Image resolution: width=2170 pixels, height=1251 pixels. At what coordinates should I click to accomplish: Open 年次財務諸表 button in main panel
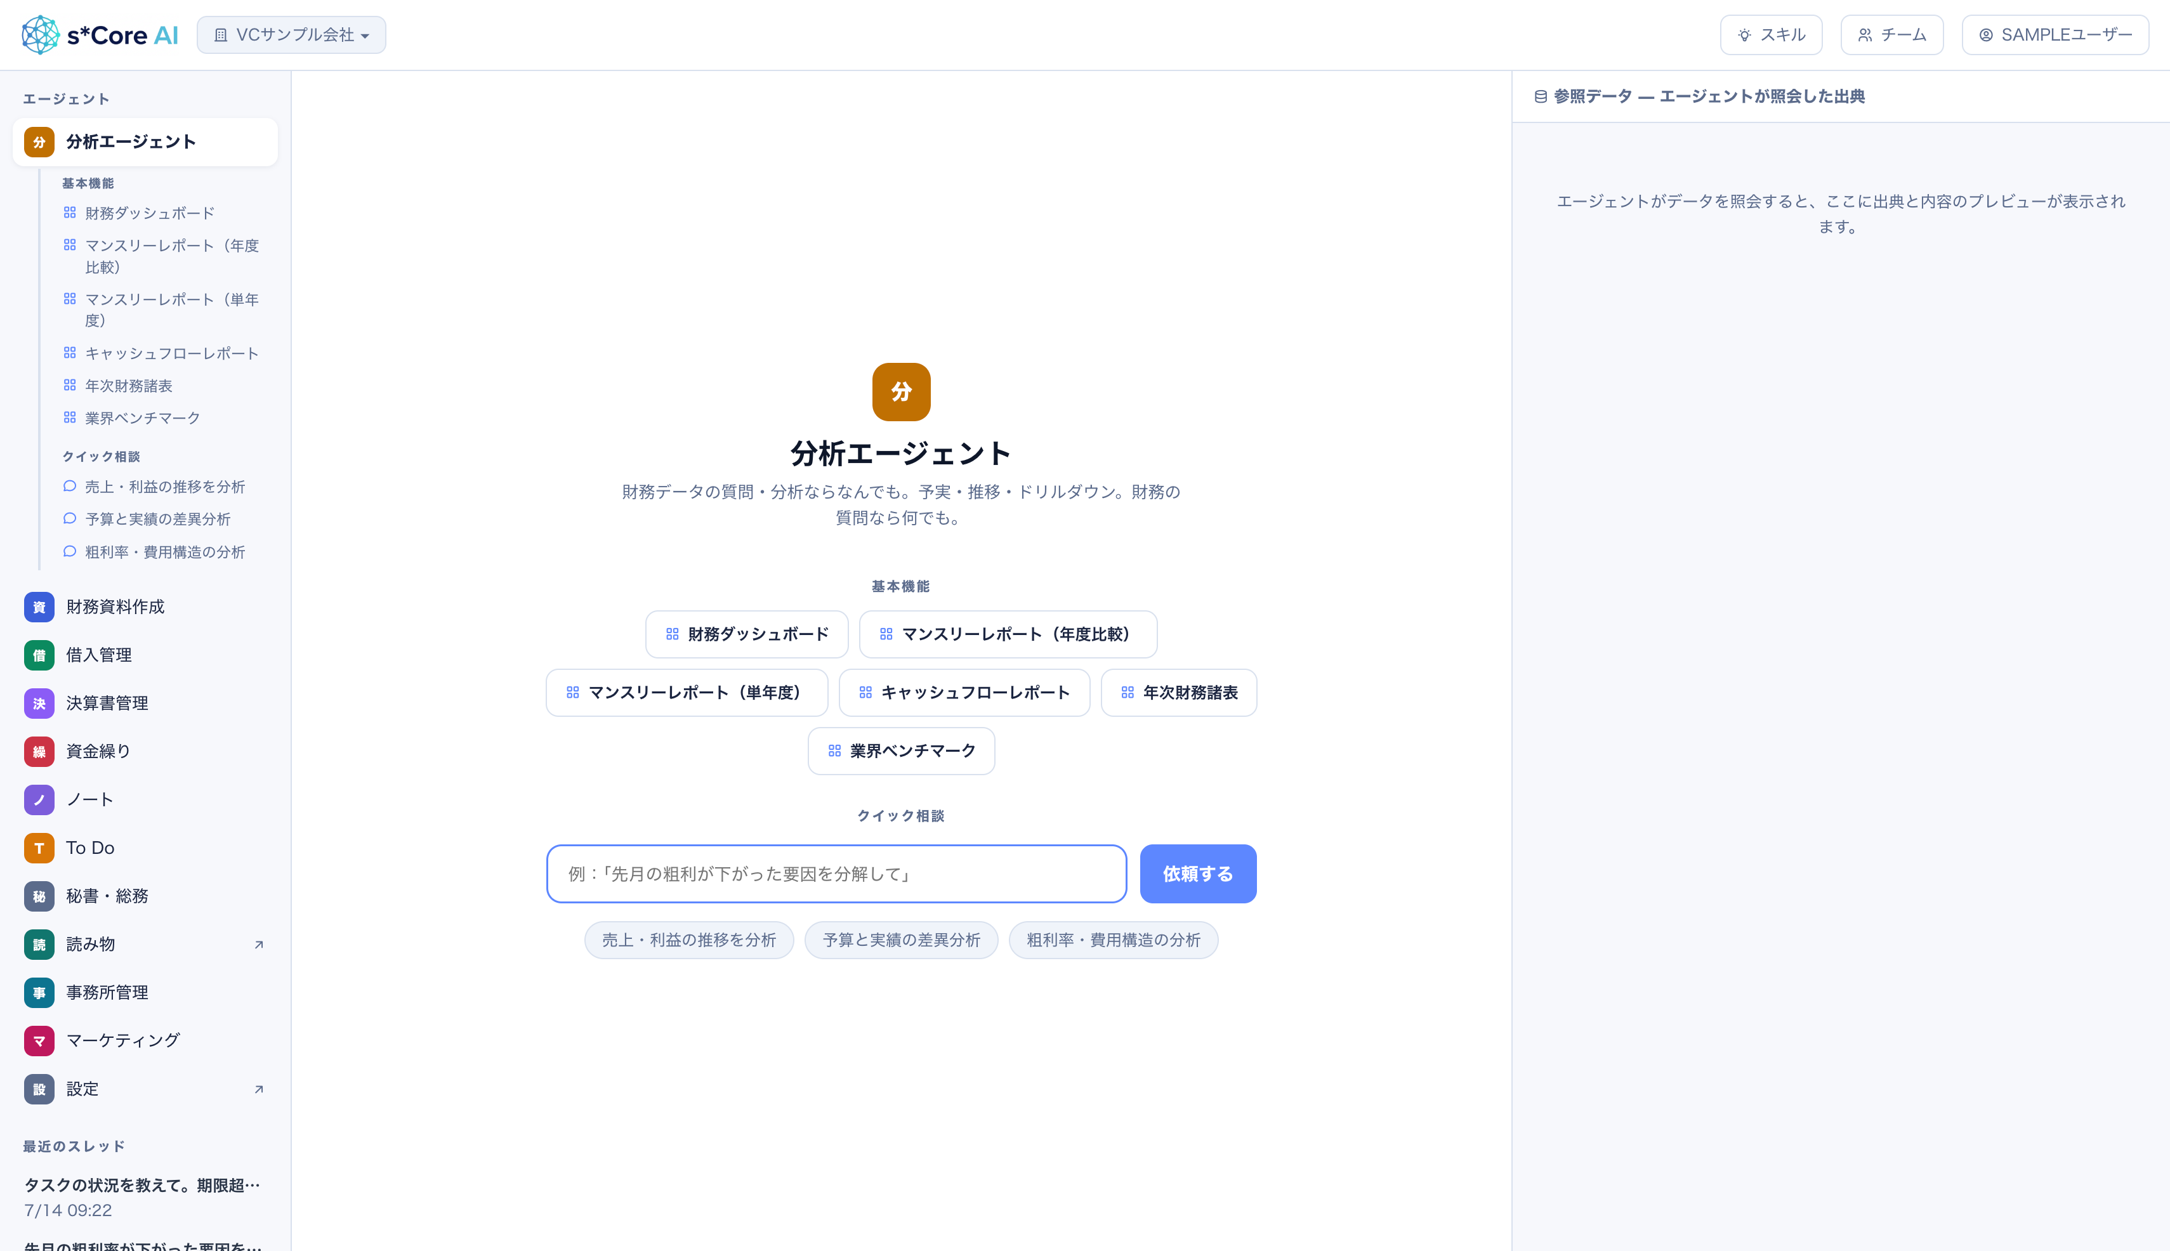tap(1178, 693)
